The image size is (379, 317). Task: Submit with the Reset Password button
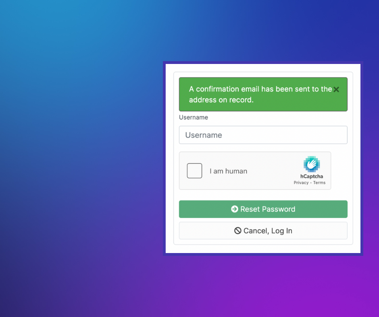(x=263, y=209)
